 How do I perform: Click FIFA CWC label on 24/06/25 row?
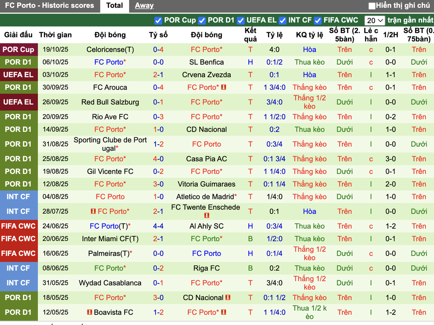click(19, 226)
